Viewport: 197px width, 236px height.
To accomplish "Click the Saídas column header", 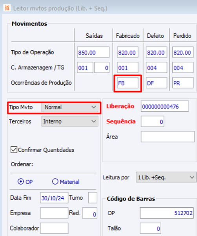I will (94, 36).
